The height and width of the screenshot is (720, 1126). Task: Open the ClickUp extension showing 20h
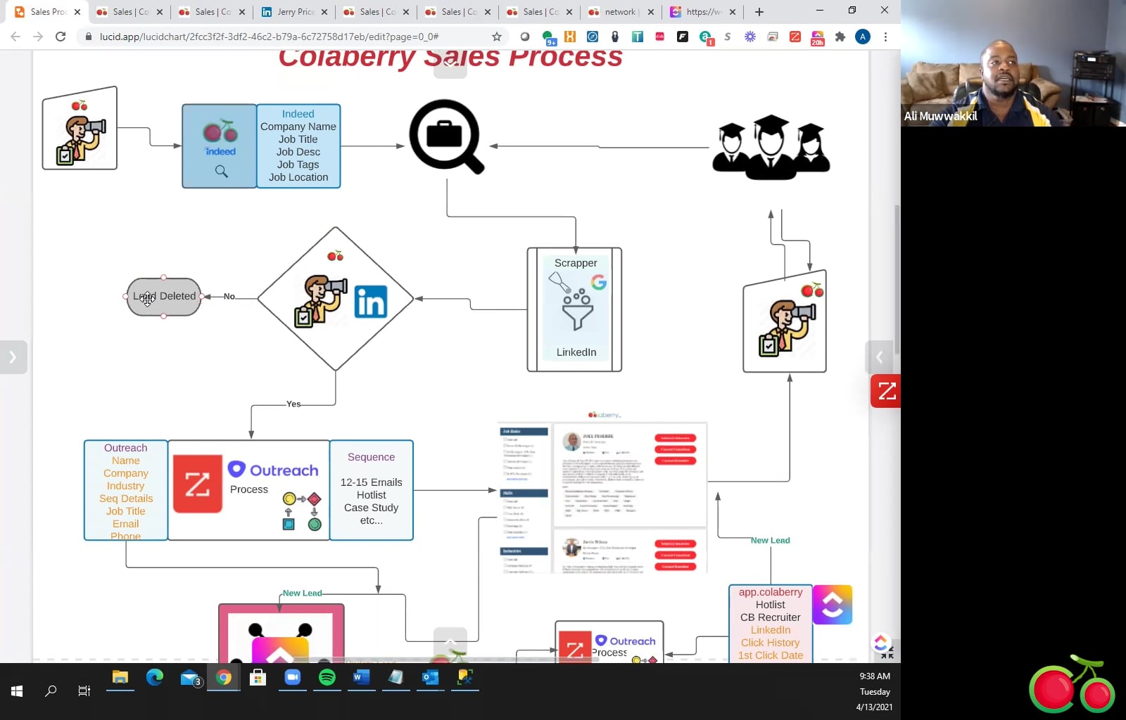(x=818, y=37)
